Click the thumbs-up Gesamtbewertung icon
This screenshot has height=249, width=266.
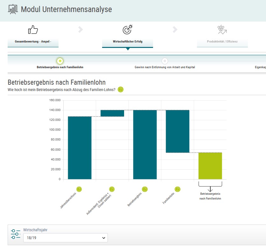click(x=33, y=30)
